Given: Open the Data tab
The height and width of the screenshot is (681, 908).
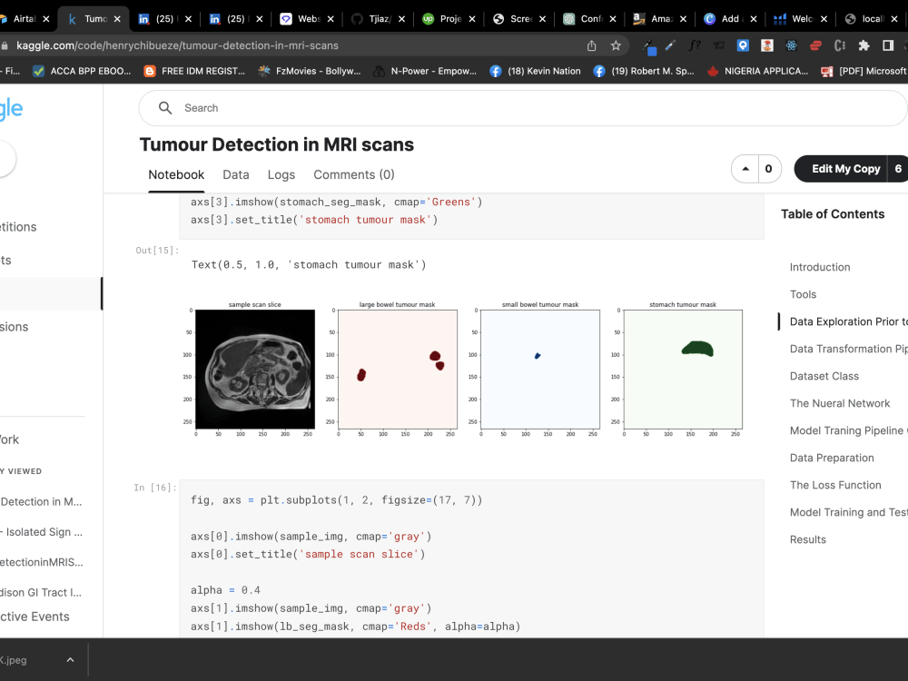Looking at the screenshot, I should 236,175.
